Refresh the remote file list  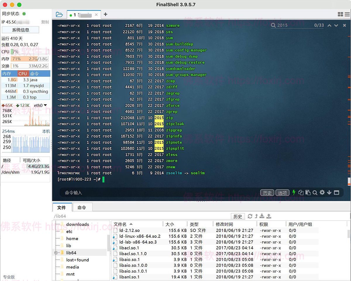click(250, 216)
